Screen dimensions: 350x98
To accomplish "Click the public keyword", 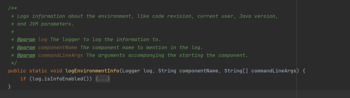I will click(x=17, y=71).
